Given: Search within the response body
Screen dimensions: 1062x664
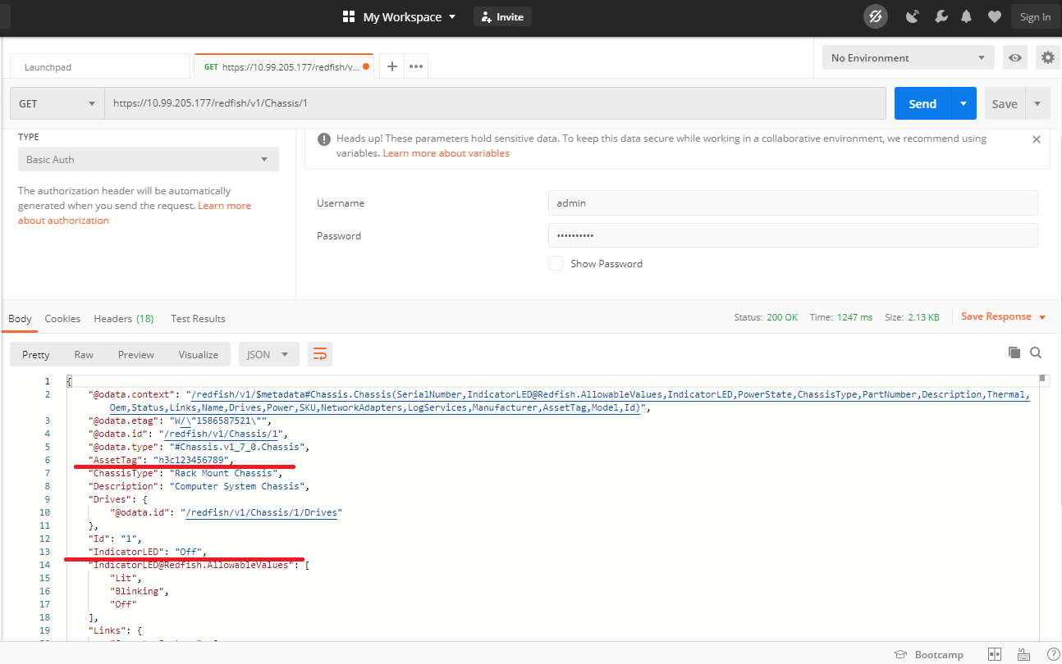Looking at the screenshot, I should (x=1036, y=352).
